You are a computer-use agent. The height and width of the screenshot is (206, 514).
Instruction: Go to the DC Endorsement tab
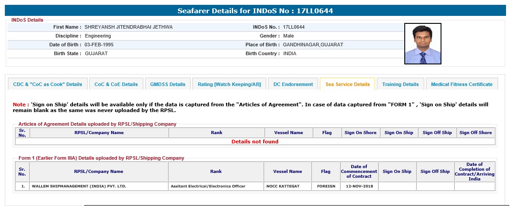[293, 84]
